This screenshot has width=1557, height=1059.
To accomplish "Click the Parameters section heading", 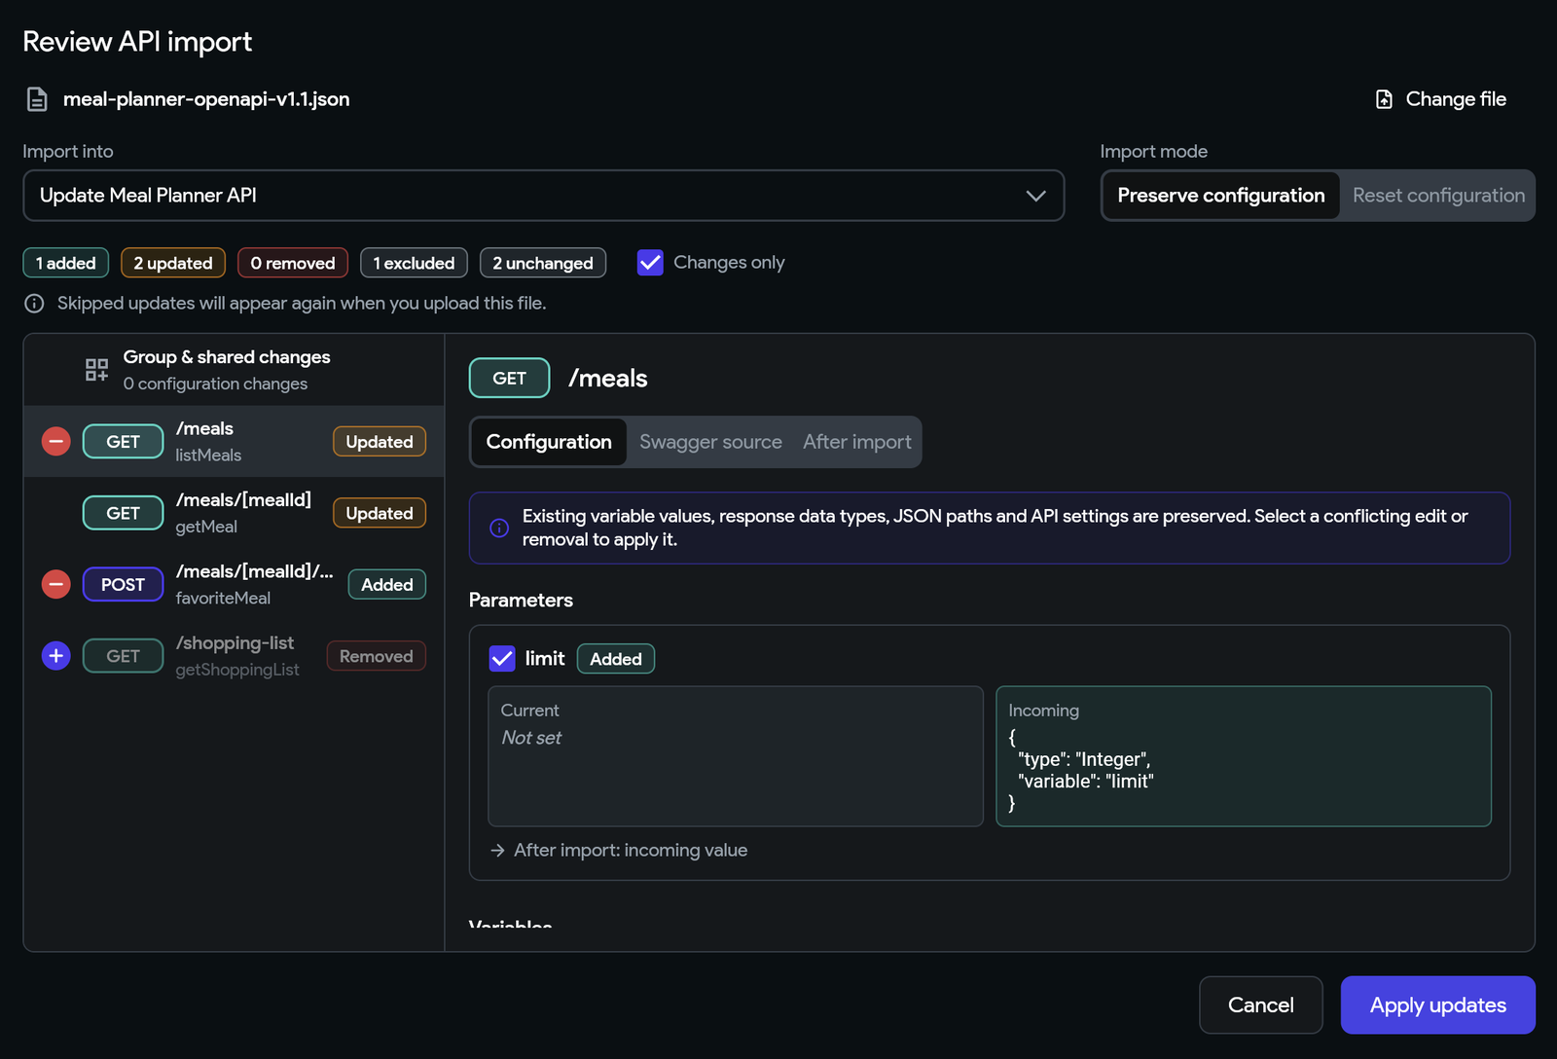I will (521, 601).
